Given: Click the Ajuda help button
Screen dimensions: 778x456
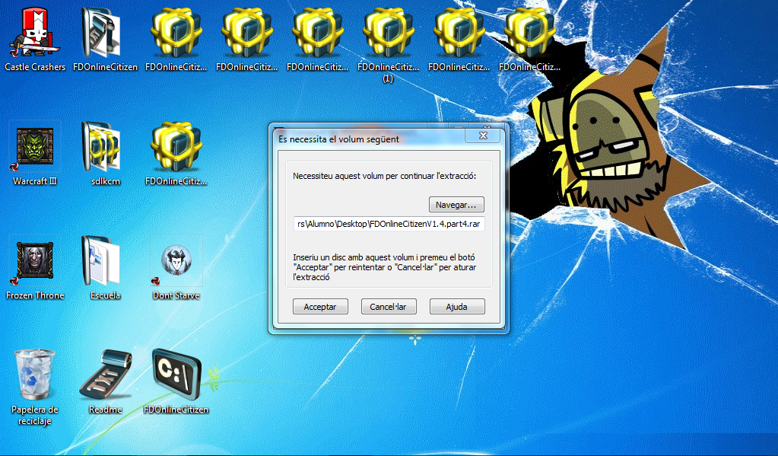Looking at the screenshot, I should 457,307.
